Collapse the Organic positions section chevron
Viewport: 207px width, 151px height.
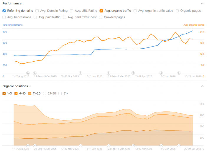202,86
